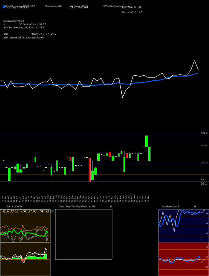
Task: Click the empty intraday trading price box
Action: [84, 234]
